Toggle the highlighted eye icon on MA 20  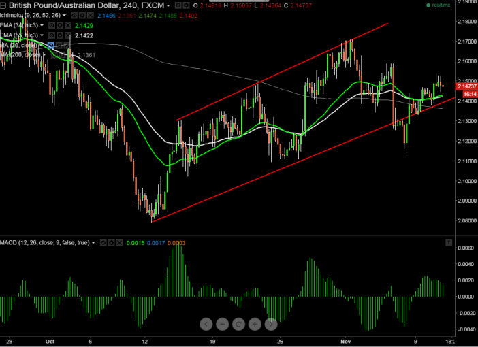tap(50, 45)
